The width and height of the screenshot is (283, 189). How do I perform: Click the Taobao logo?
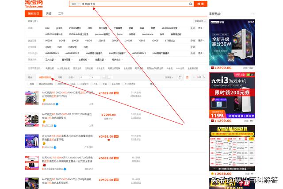[x=34, y=4]
